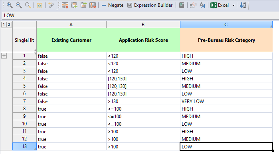Image resolution: width=279 pixels, height=154 pixels.
Task: Click the <120 cell in row 3
Action: pyautogui.click(x=143, y=71)
